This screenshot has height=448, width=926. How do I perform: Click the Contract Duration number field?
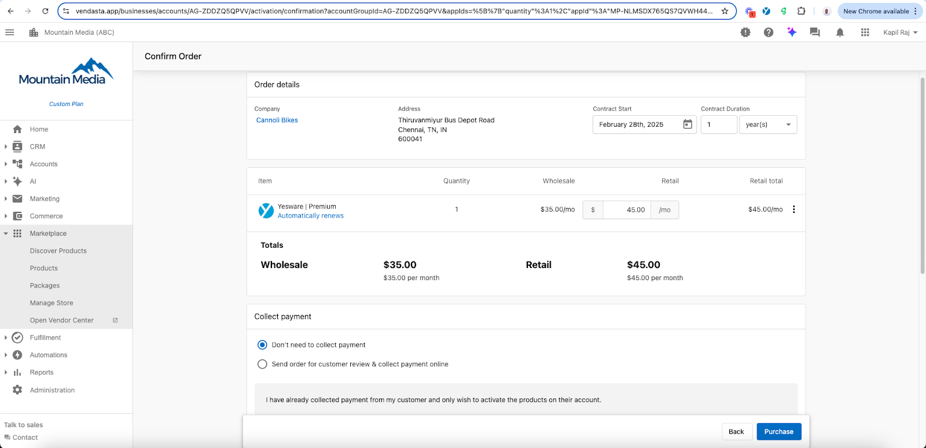719,124
